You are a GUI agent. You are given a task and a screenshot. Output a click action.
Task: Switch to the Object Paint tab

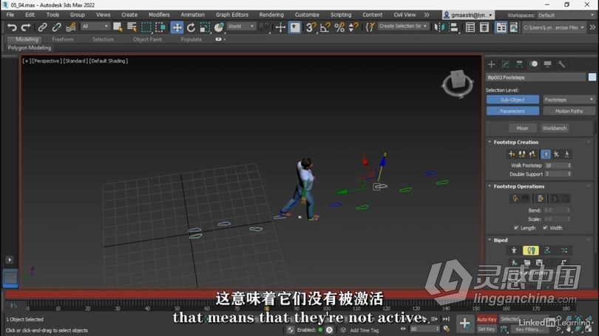[x=147, y=39]
